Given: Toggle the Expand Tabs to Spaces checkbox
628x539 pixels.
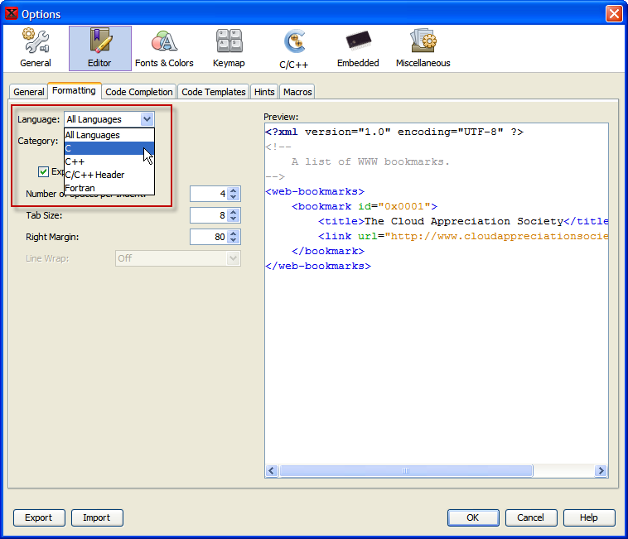Looking at the screenshot, I should [x=43, y=172].
